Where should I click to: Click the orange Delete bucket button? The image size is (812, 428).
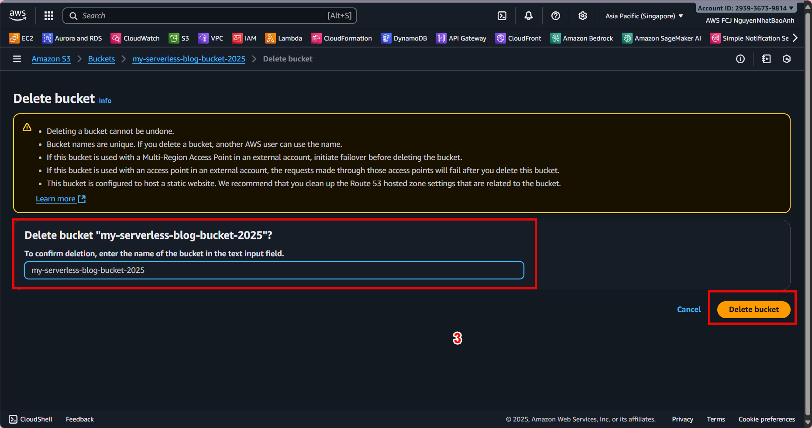754,309
